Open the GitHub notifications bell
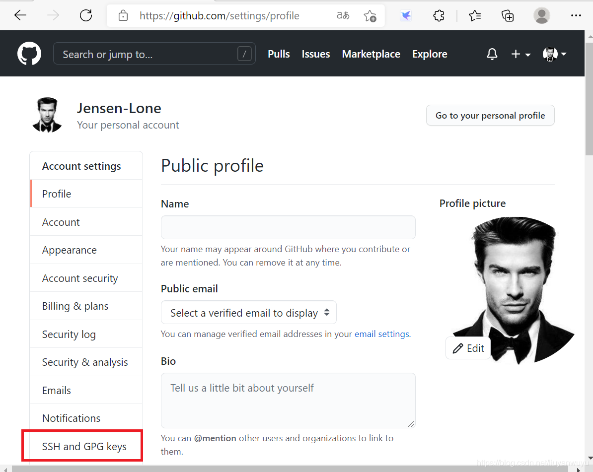The height and width of the screenshot is (472, 593). coord(492,54)
